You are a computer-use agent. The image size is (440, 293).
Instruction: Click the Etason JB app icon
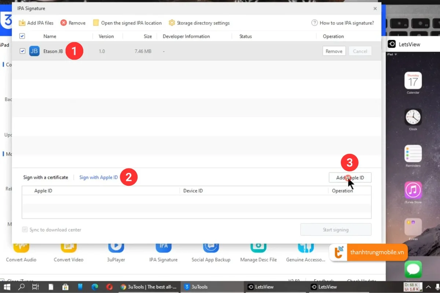tap(34, 51)
